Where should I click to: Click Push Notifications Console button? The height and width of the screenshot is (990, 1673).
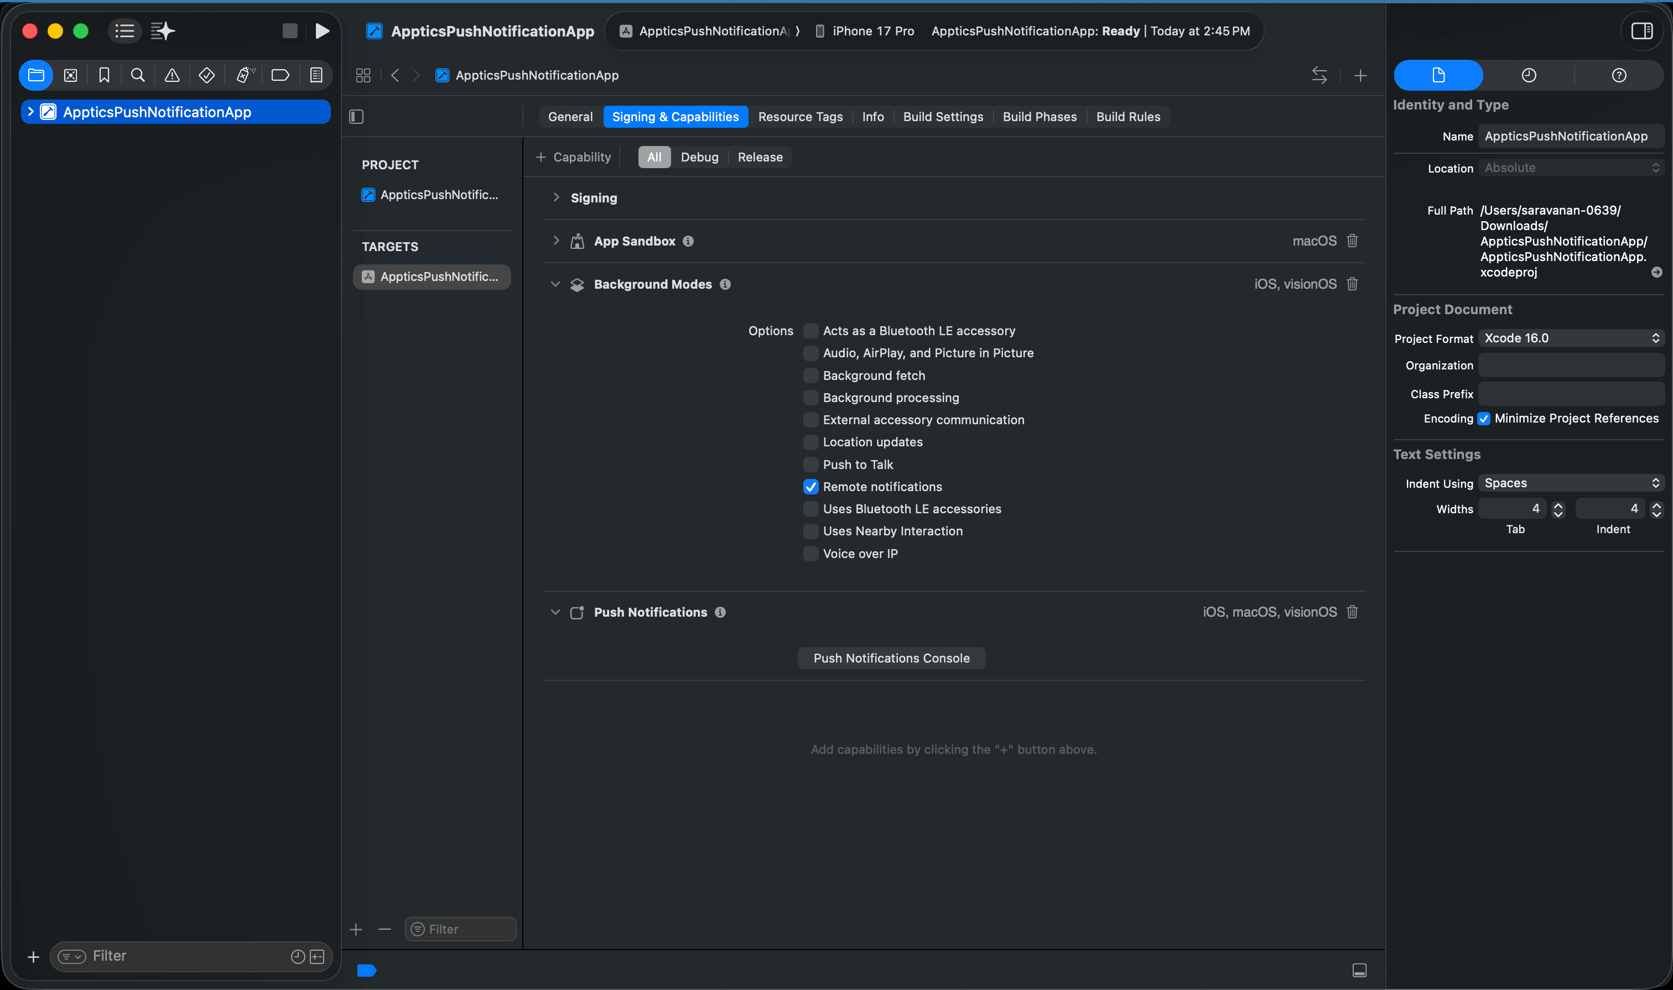(891, 659)
